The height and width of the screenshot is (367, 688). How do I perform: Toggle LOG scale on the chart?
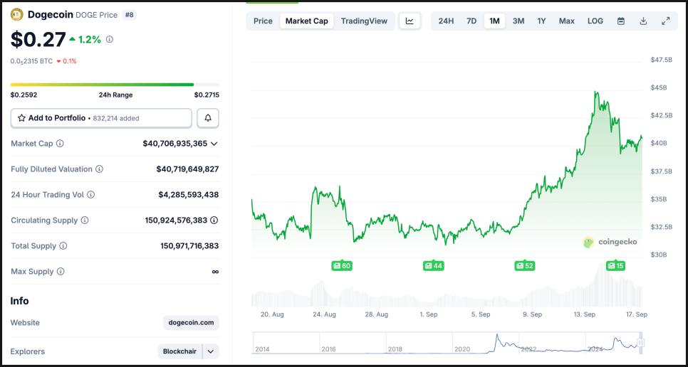click(x=595, y=21)
